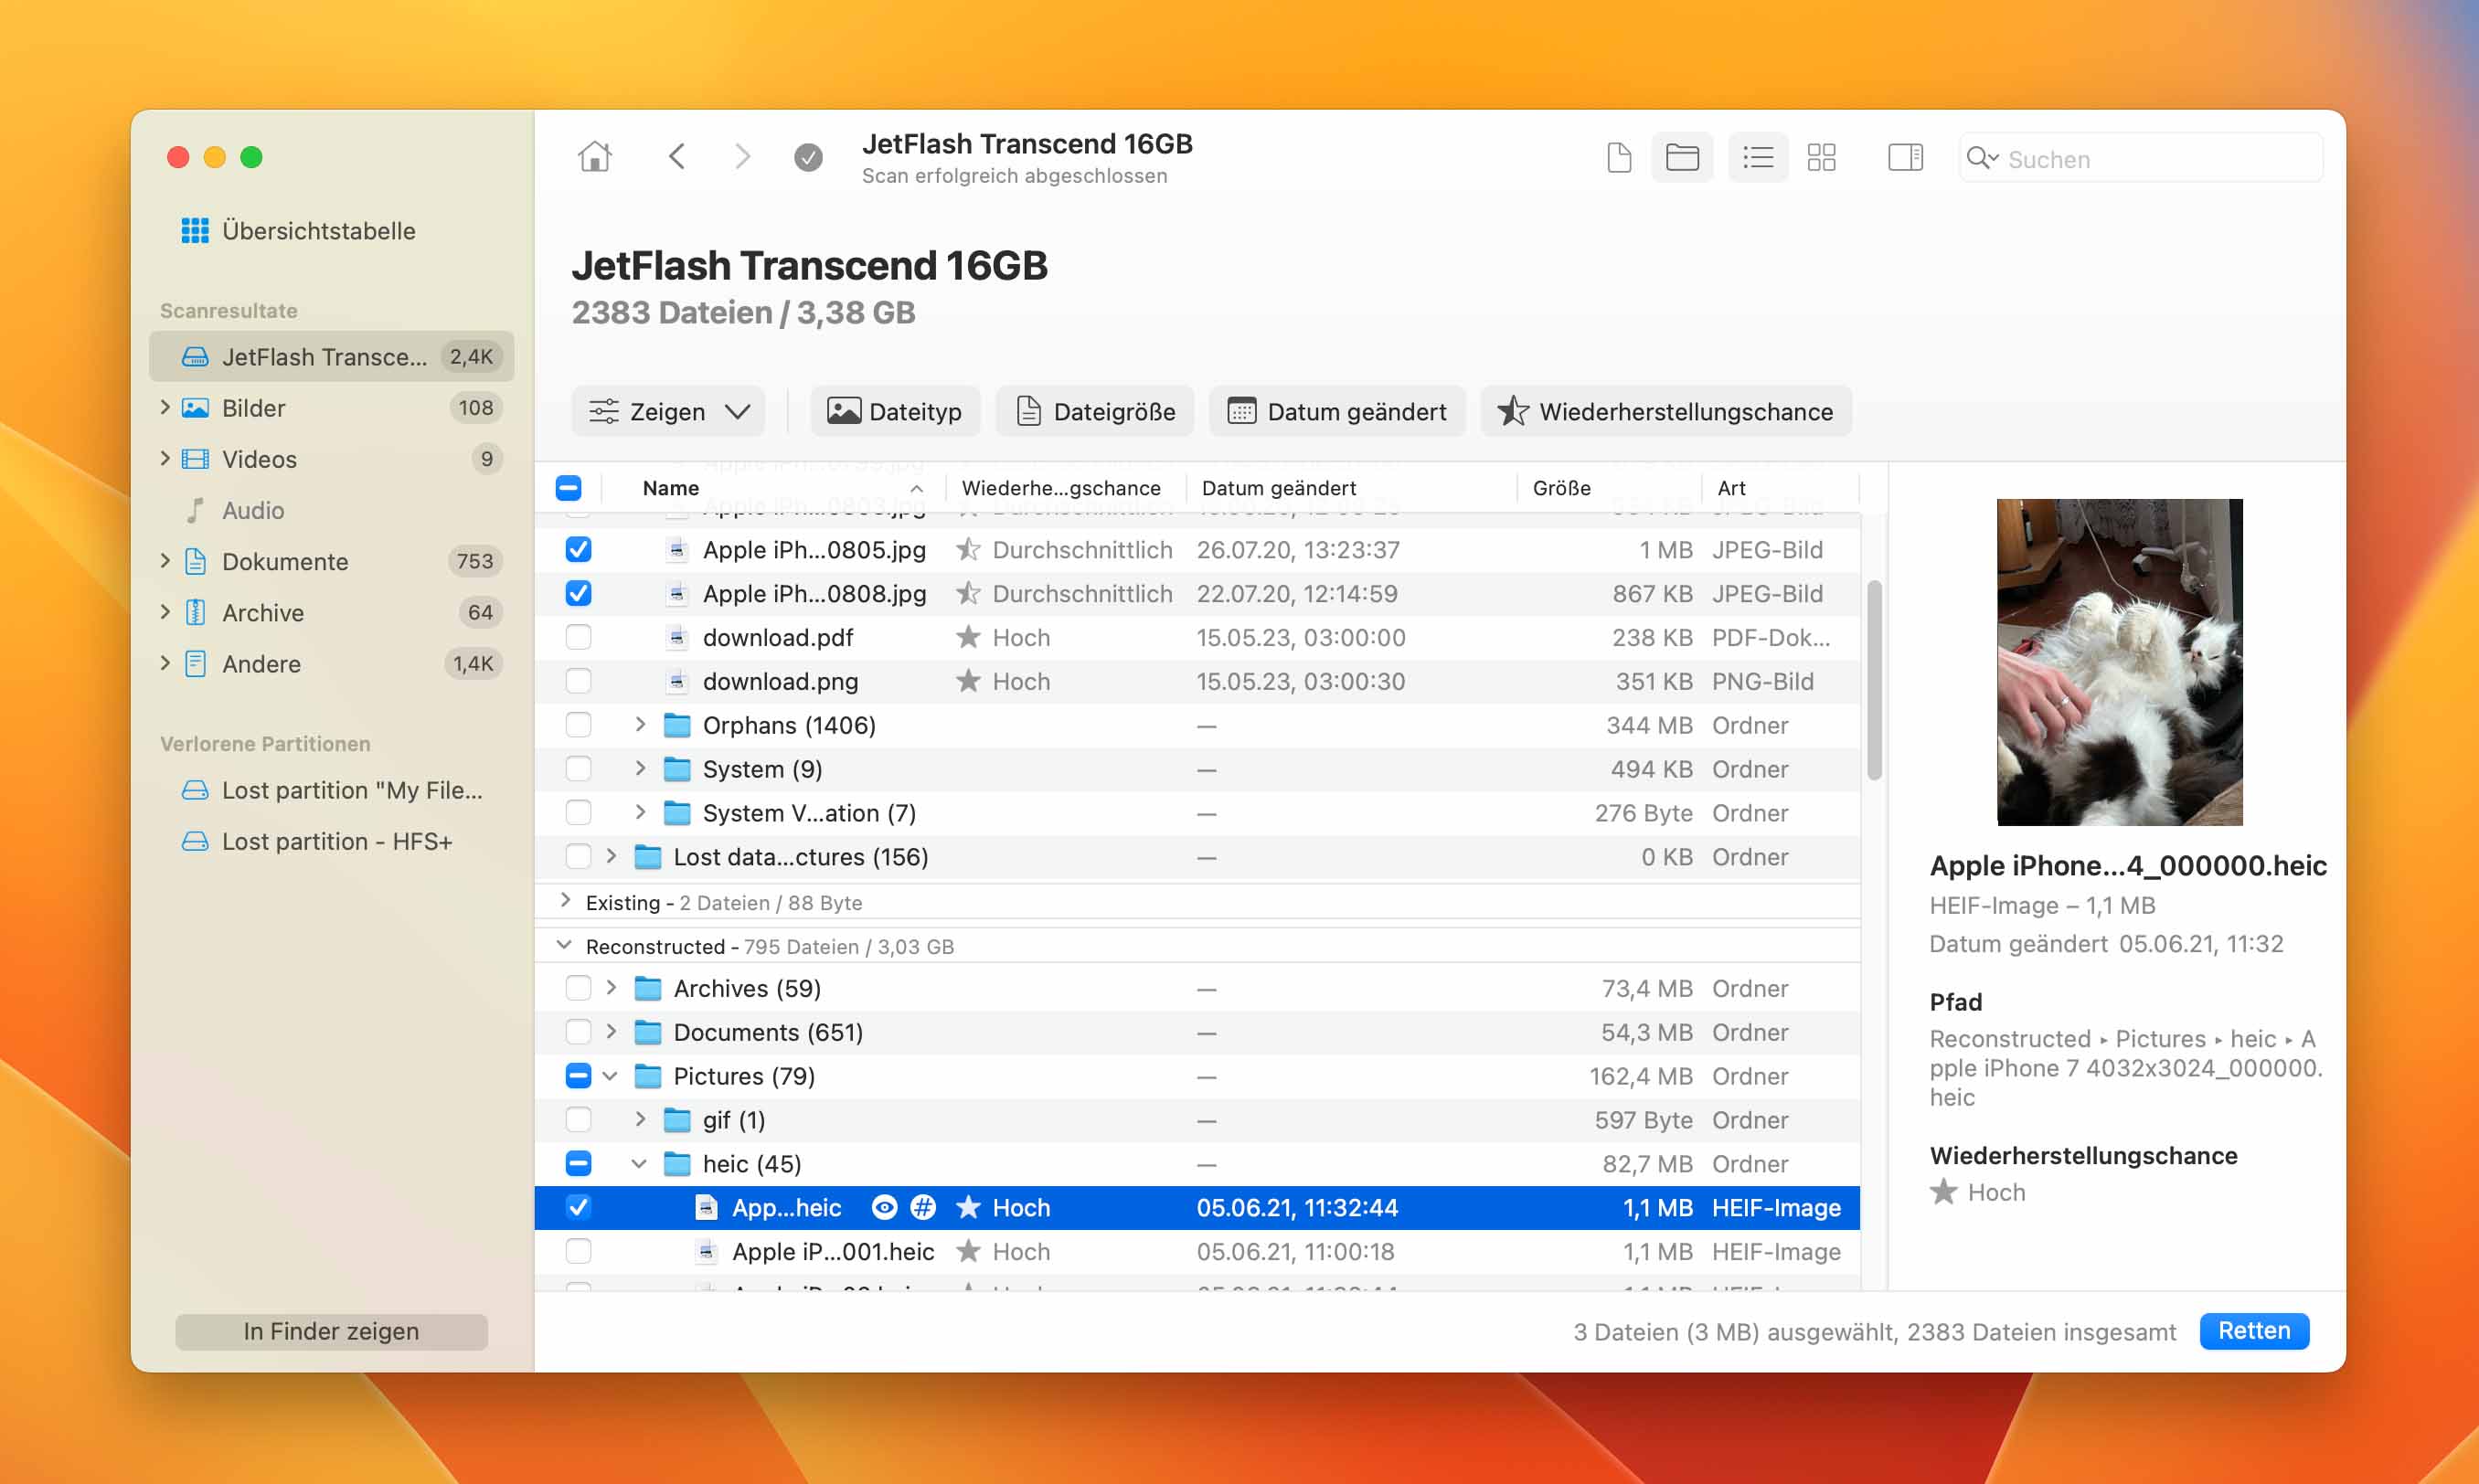This screenshot has height=1484, width=2479.
Task: Sort by Wiederhe...gschance column header
Action: [1065, 488]
